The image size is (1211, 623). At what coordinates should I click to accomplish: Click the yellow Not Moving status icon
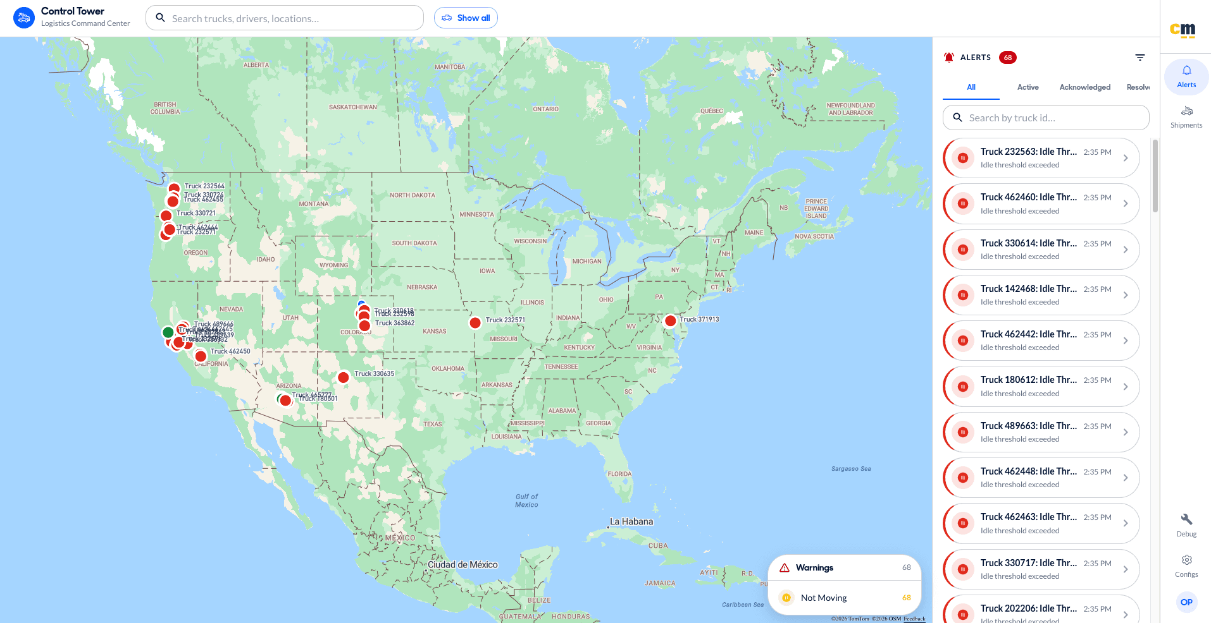click(786, 598)
